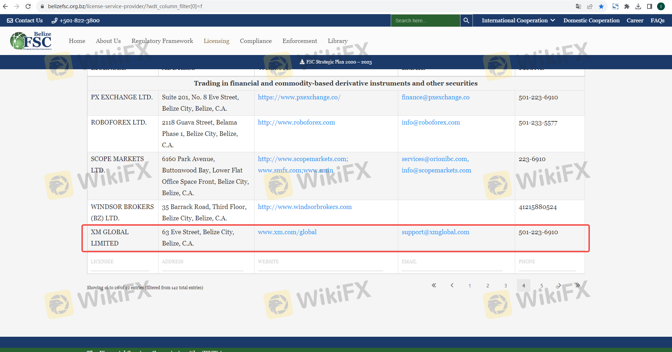This screenshot has width=672, height=352.
Task: Download the FSC Strategic Plan 2020–2023
Action: tap(336, 62)
